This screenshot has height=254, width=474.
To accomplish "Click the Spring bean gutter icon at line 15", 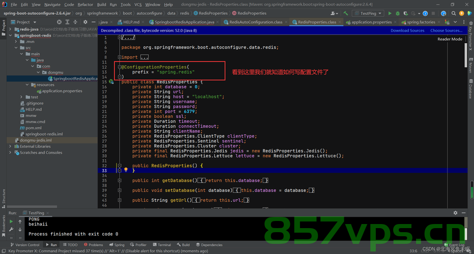I will pyautogui.click(x=111, y=82).
